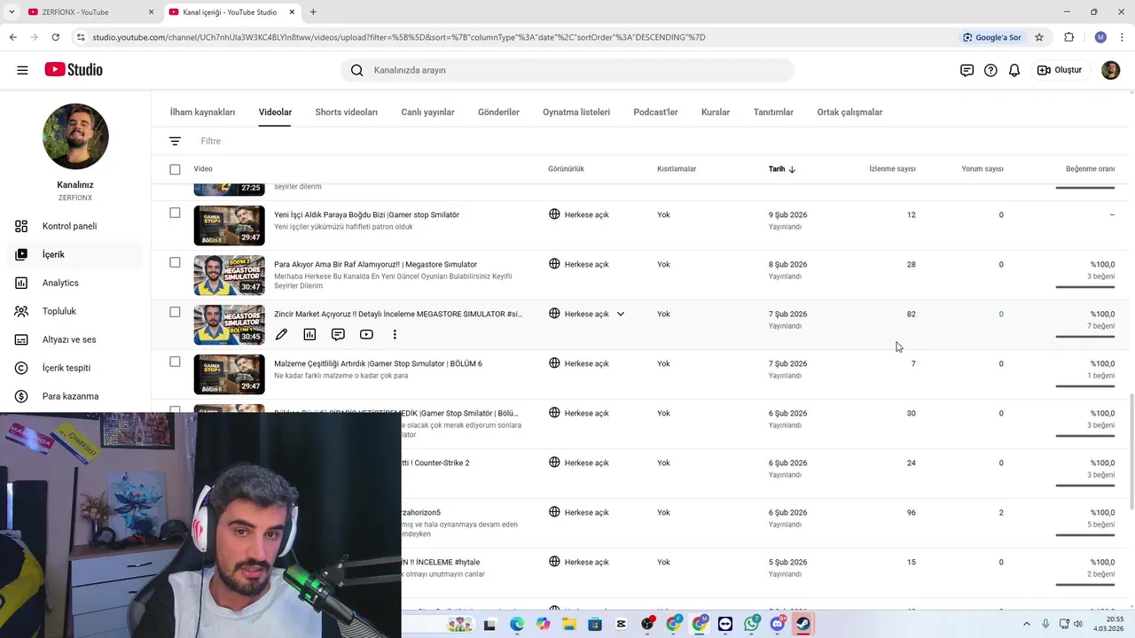1135x638 pixels.
Task: Bookmark this page with star icon
Action: tap(1039, 37)
